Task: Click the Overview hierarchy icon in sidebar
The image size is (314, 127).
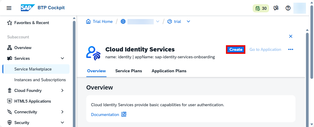Action: click(10, 48)
